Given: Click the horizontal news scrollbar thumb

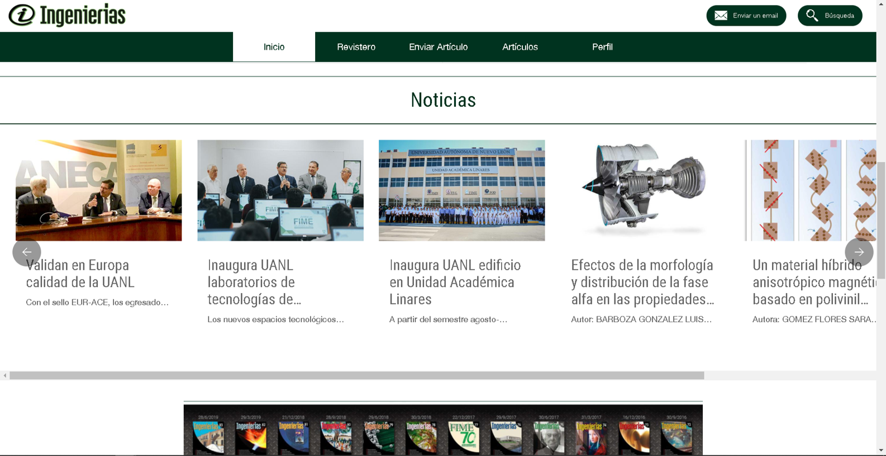Looking at the screenshot, I should (357, 376).
